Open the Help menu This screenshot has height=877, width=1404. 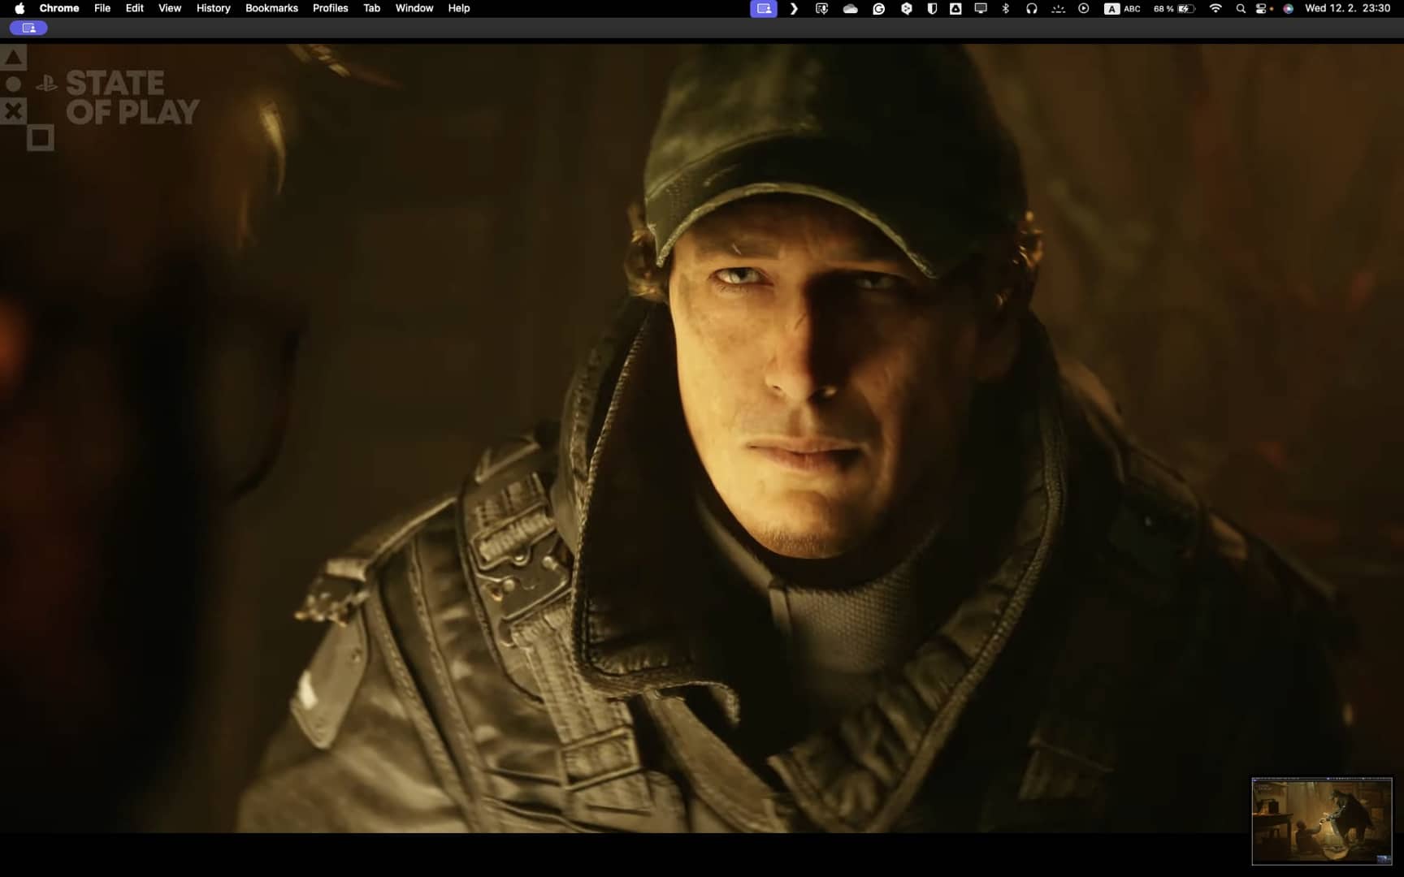[459, 8]
